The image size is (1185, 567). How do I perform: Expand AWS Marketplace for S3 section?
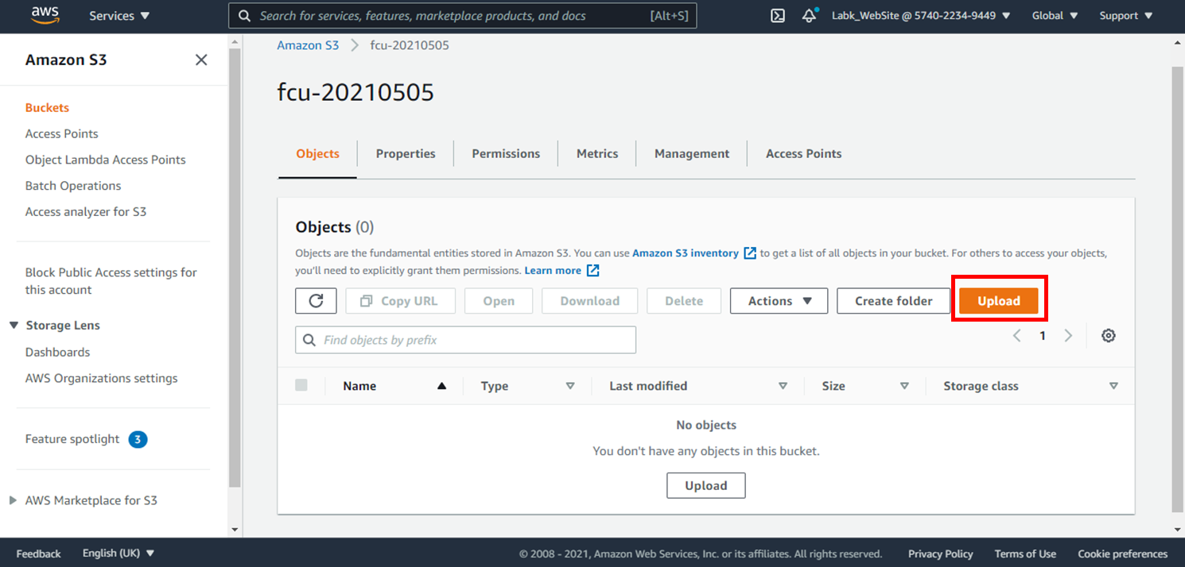point(13,500)
